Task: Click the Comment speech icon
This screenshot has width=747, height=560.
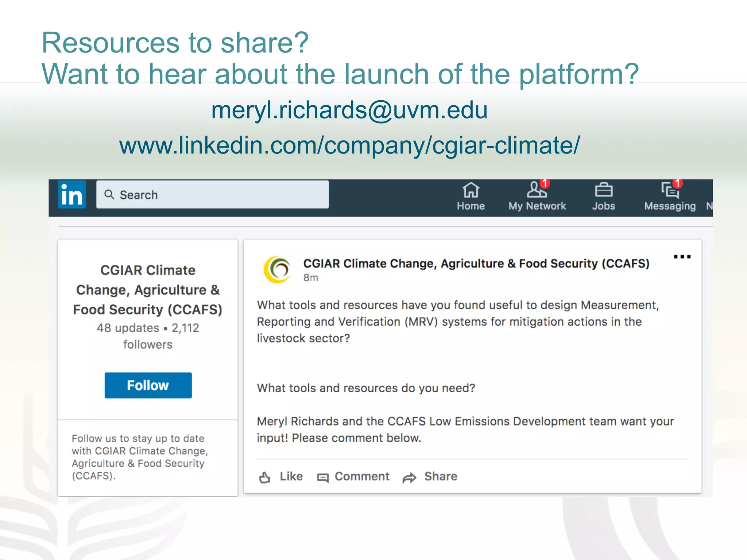Action: (323, 478)
